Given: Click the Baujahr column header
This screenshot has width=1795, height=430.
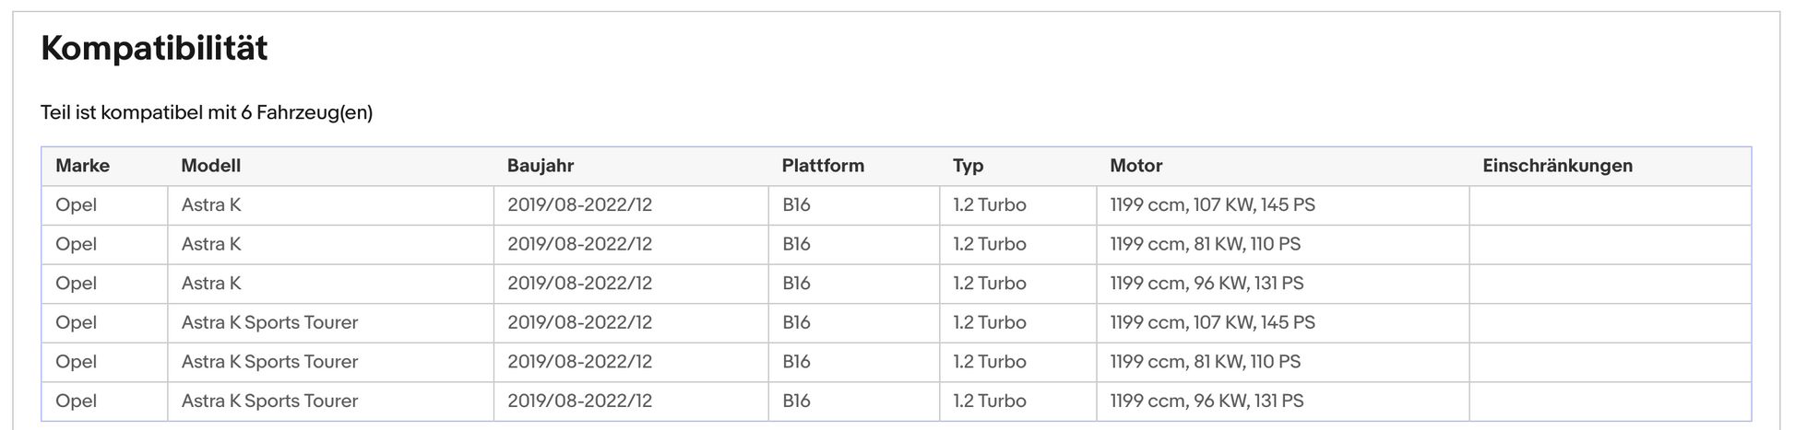Looking at the screenshot, I should tap(541, 166).
